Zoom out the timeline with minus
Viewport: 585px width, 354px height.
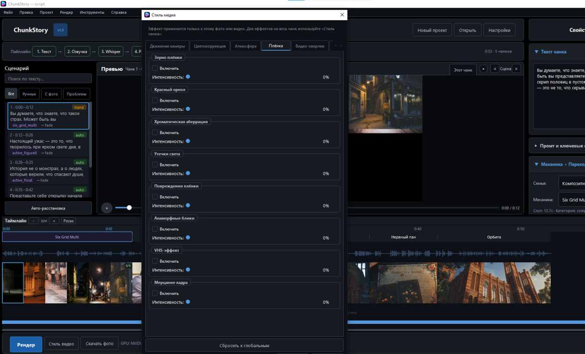(33, 221)
